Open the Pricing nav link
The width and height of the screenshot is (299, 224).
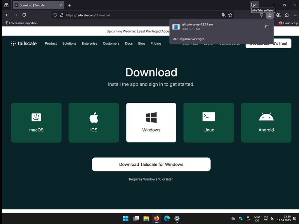[156, 43]
